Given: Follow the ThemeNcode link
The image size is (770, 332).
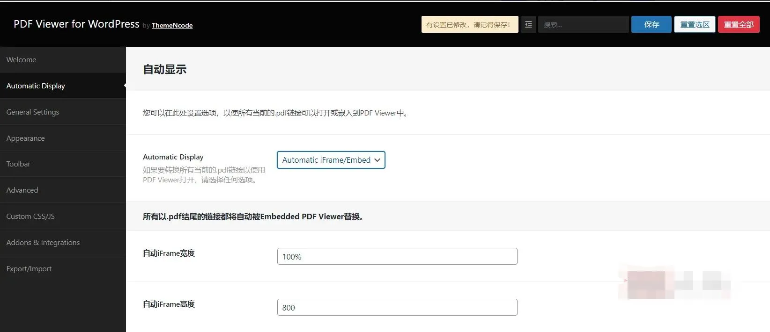Looking at the screenshot, I should pos(172,25).
